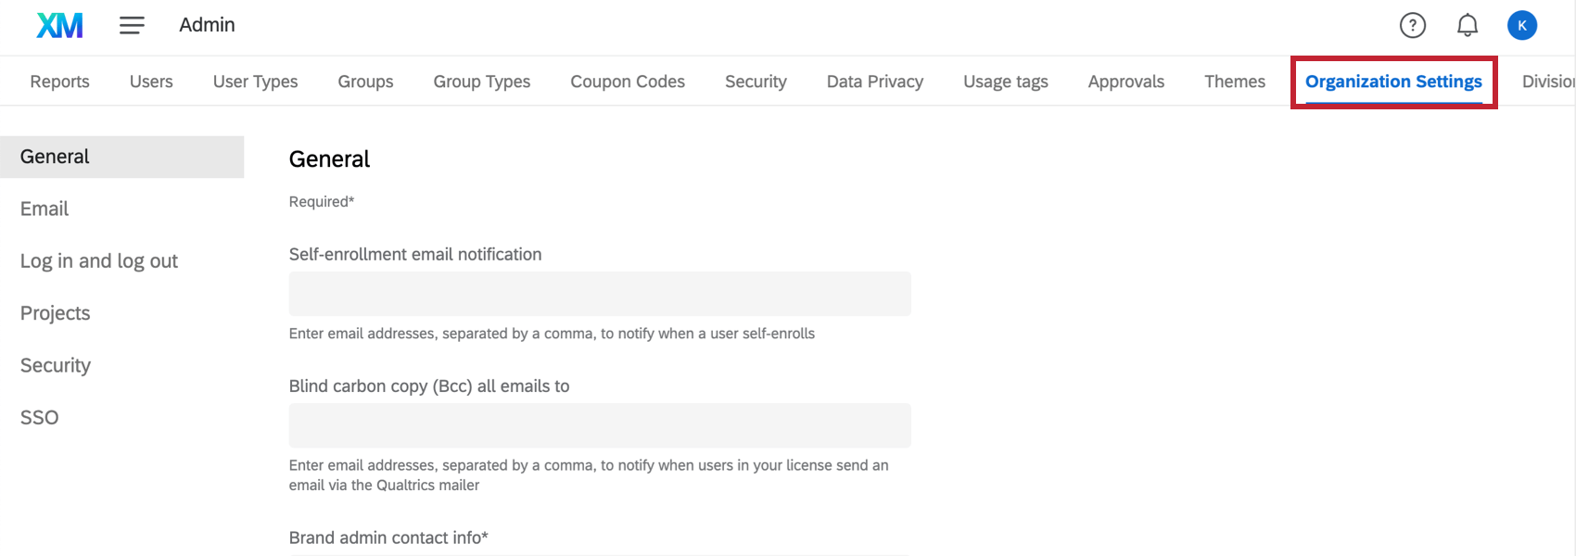This screenshot has height=556, width=1576.
Task: Click the user avatar
Action: tap(1521, 25)
